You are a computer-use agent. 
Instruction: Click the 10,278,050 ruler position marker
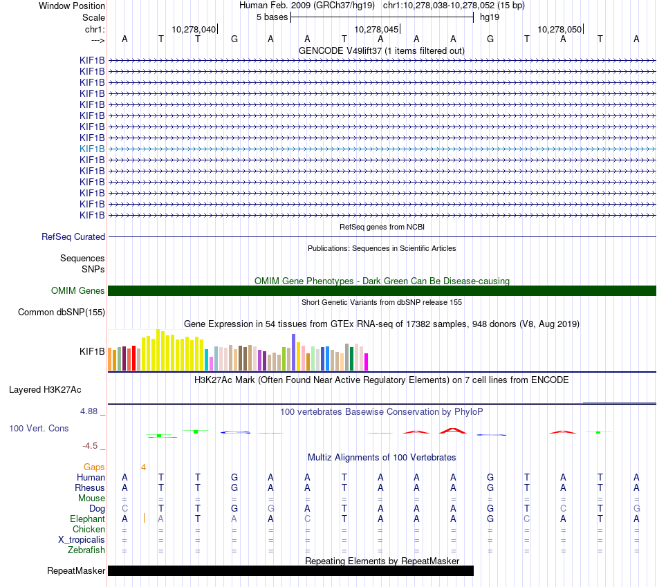(x=559, y=29)
